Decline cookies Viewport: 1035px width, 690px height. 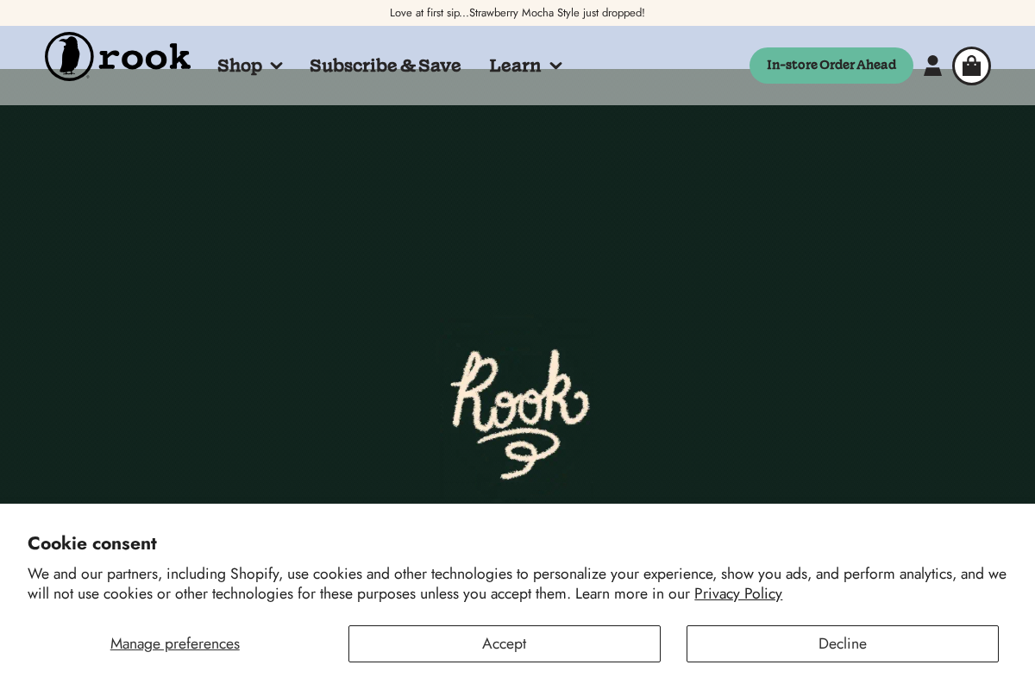(842, 643)
